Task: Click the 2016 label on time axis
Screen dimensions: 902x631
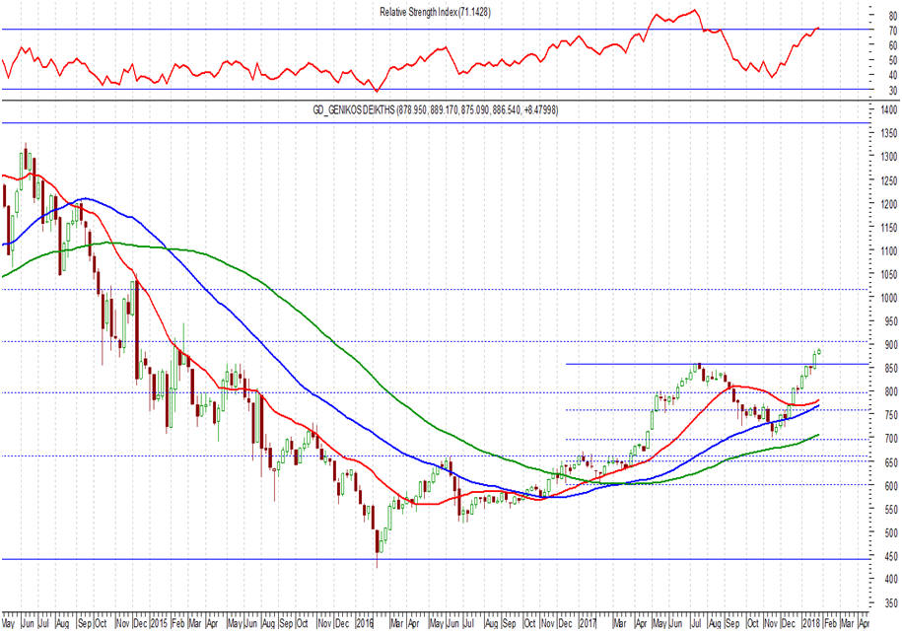Action: pyautogui.click(x=366, y=623)
